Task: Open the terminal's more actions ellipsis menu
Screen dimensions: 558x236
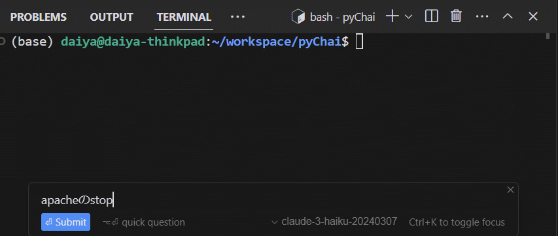Action: tap(482, 17)
